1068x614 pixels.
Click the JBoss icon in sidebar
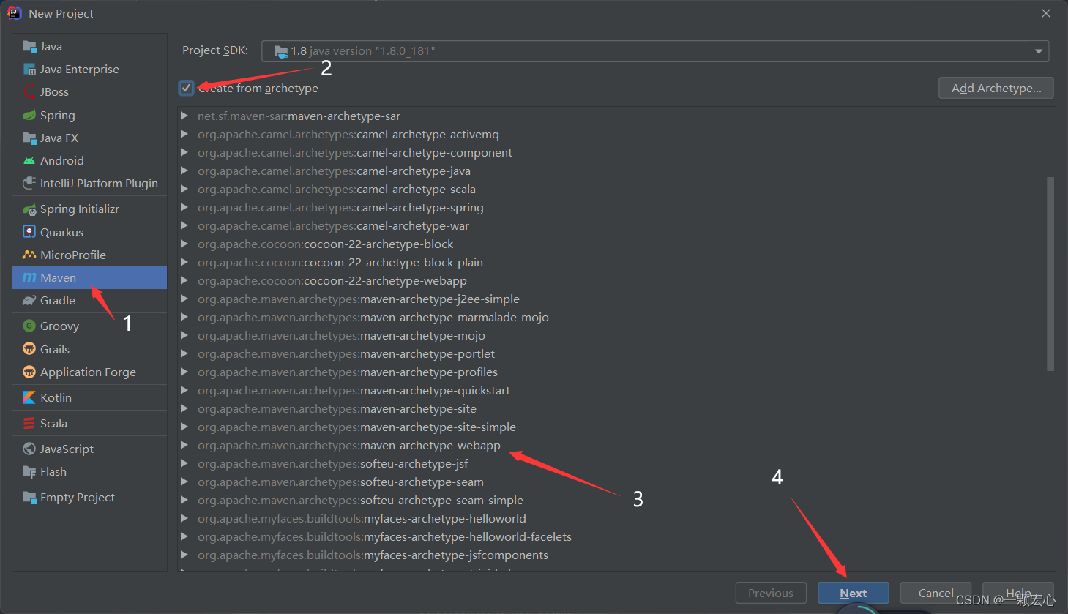(29, 92)
